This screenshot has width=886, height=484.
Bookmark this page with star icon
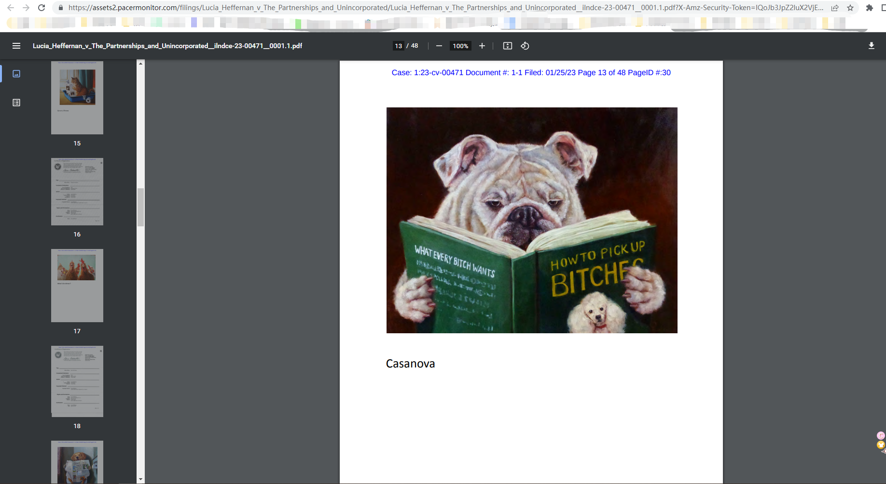(850, 8)
